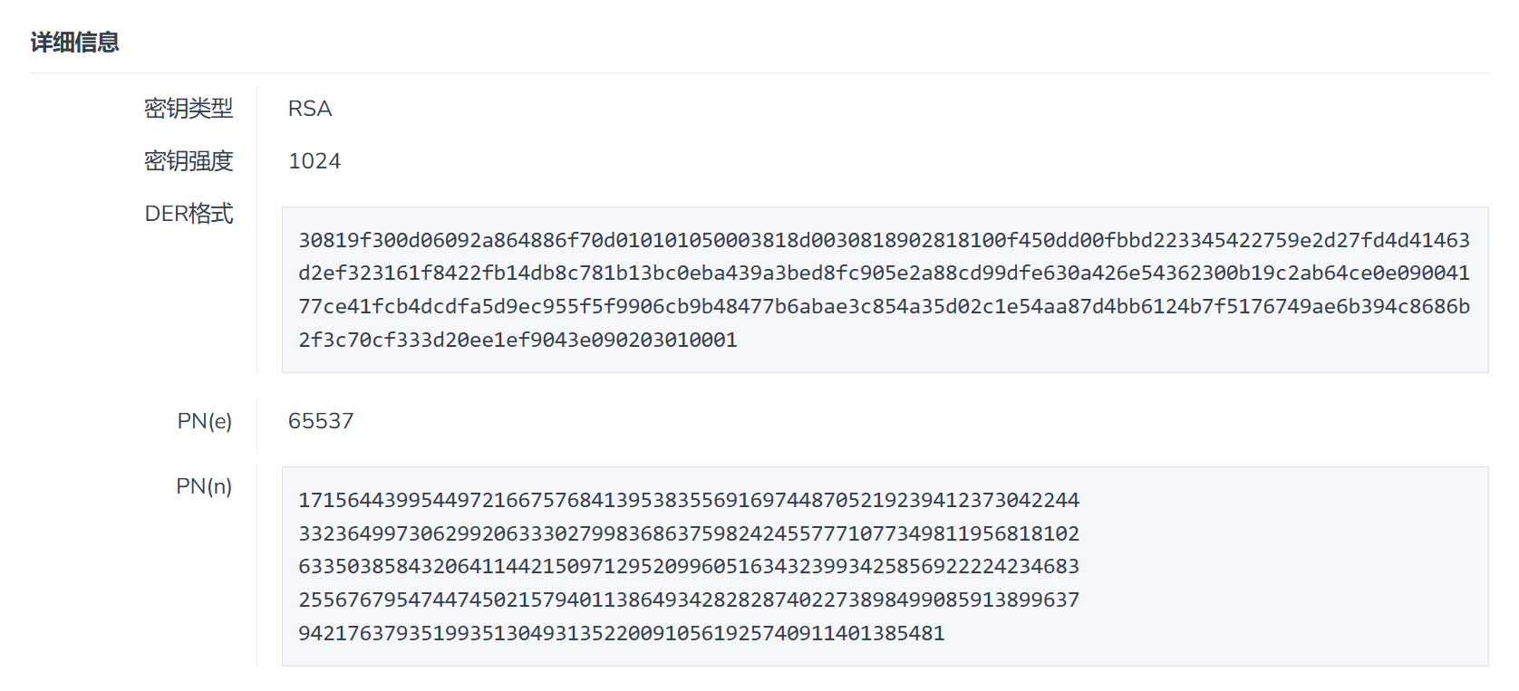Click the 1024 key strength value
This screenshot has height=691, width=1519.
[x=314, y=161]
